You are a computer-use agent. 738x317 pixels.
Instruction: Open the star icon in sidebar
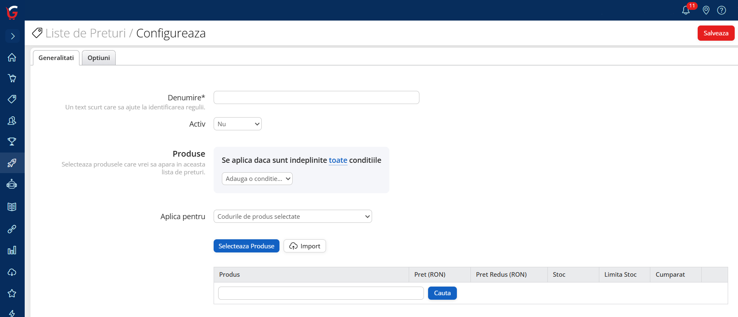coord(12,293)
